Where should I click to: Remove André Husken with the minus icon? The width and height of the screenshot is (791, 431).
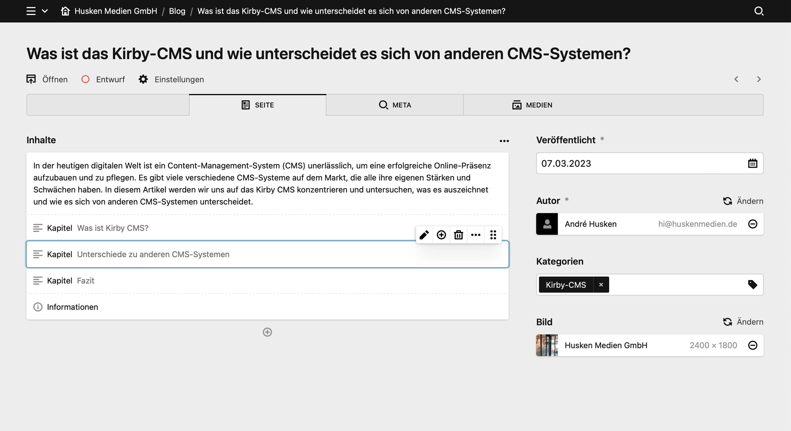(x=753, y=224)
